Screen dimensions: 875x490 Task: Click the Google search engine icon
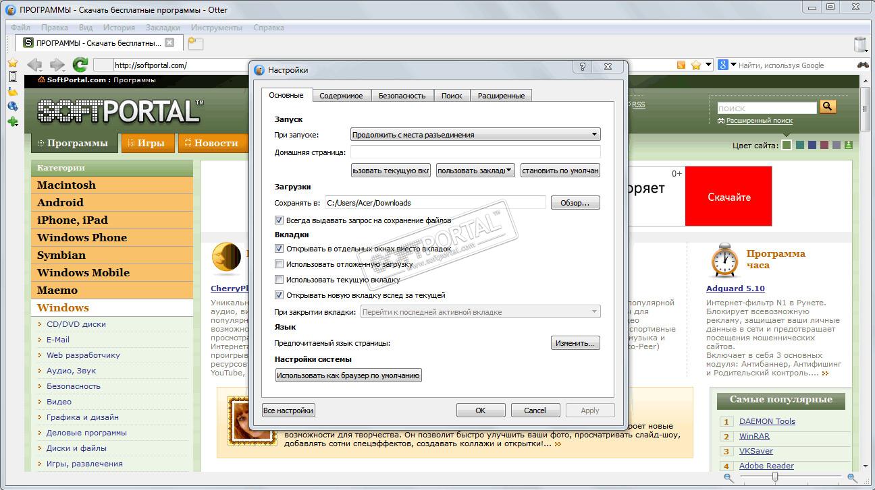722,65
